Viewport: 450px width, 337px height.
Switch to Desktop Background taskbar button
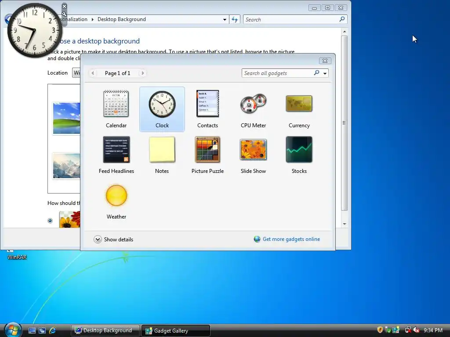click(x=105, y=330)
